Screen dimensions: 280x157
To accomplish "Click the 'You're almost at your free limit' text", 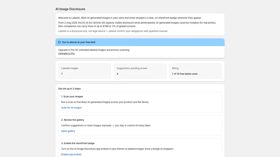I will [78, 42].
